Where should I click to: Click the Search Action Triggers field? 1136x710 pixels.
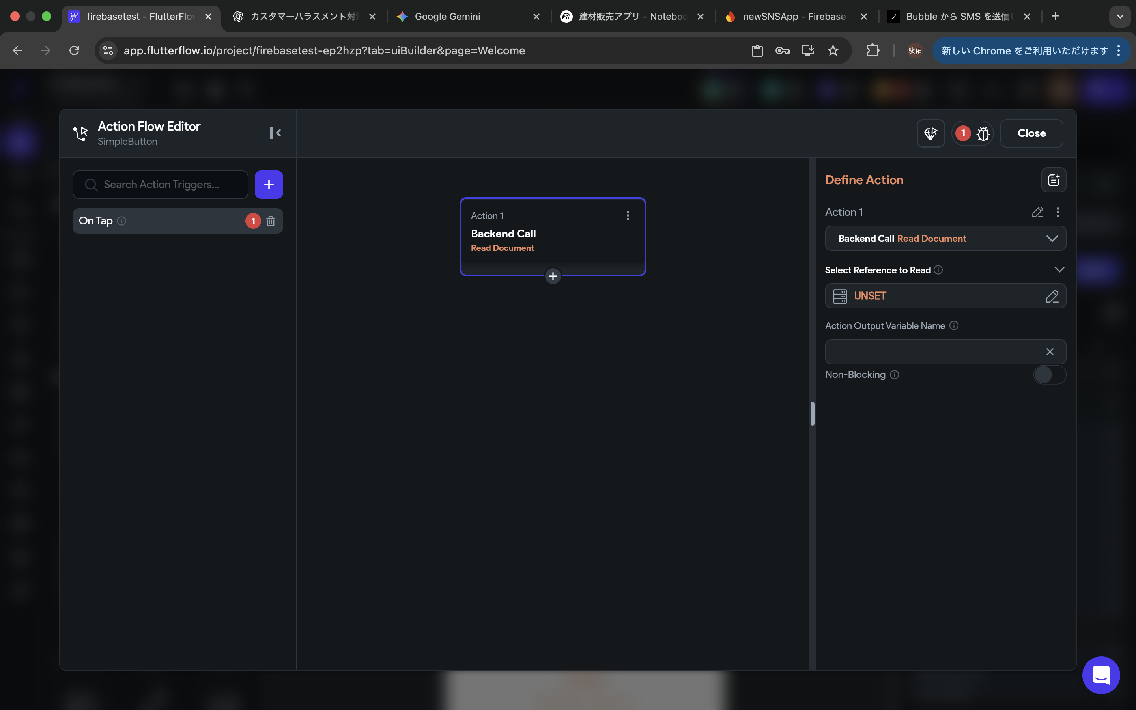coord(162,185)
